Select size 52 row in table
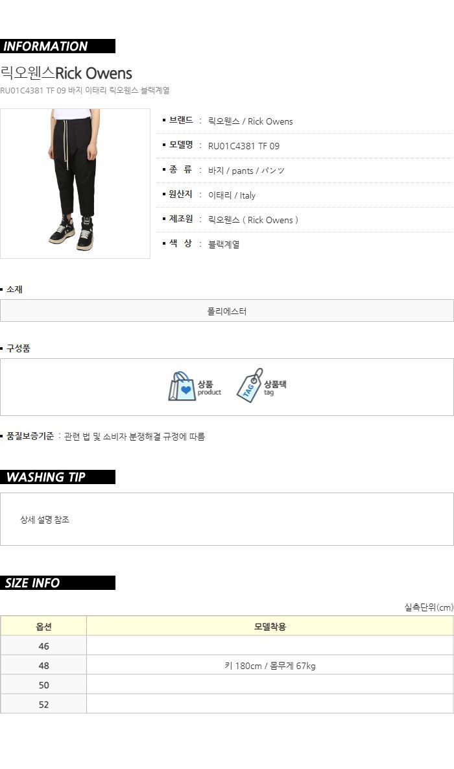The width and height of the screenshot is (454, 769). coord(227,704)
